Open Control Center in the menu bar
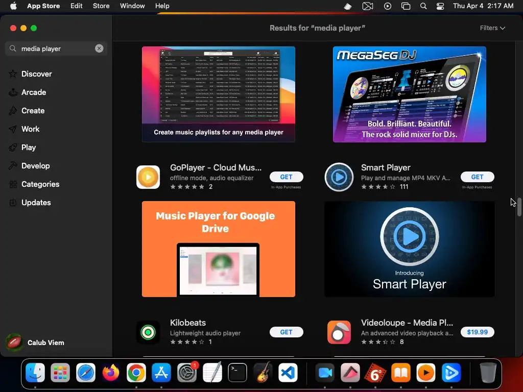 pyautogui.click(x=440, y=6)
